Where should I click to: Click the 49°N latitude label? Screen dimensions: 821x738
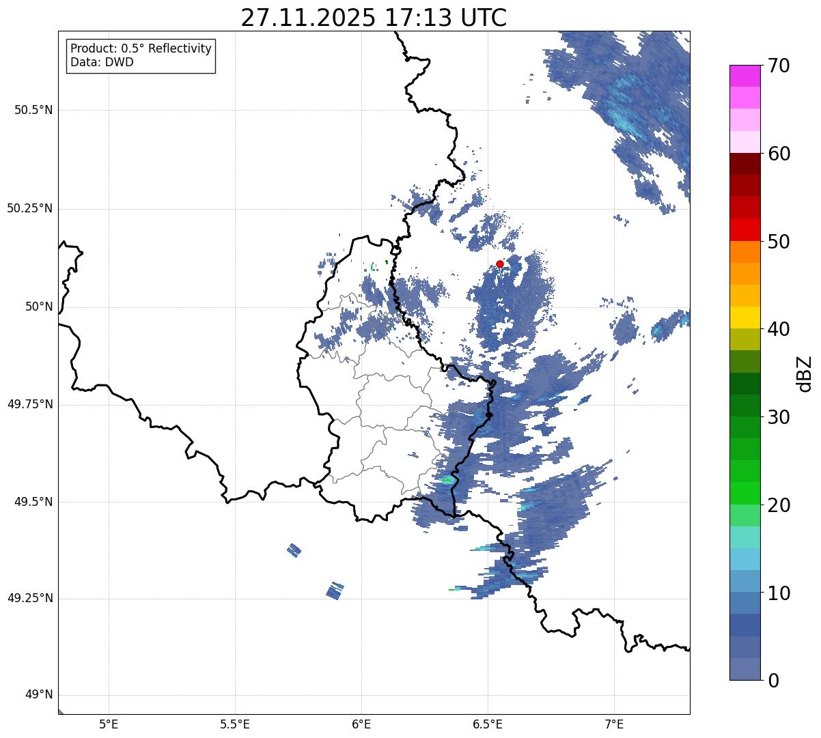[x=38, y=695]
